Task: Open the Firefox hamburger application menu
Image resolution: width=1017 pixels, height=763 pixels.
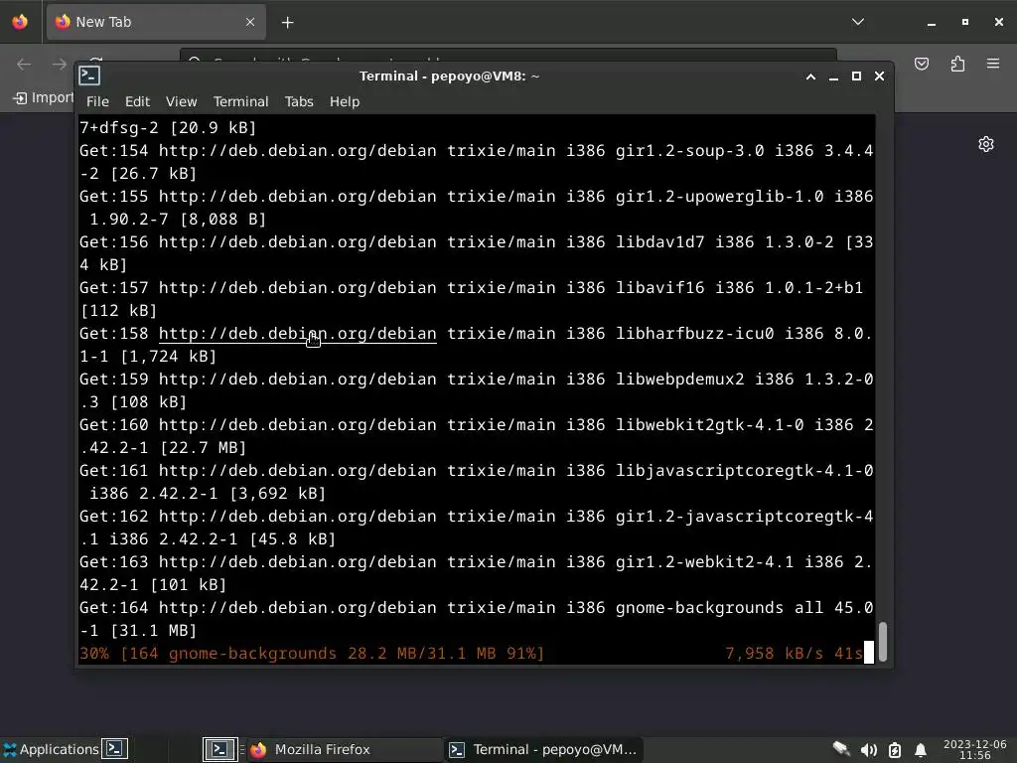Action: (993, 64)
